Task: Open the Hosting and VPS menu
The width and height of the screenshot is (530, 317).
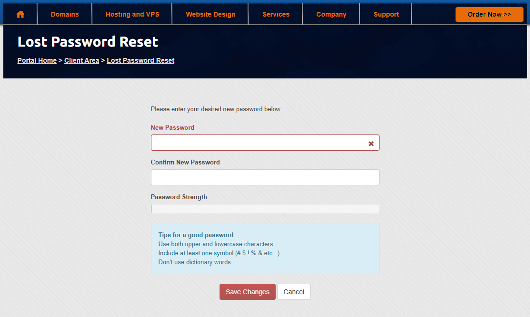Action: pos(132,14)
